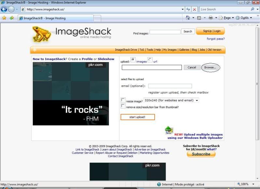This screenshot has width=260, height=189.
Task: Open Jobs in the nav bar
Action: [202, 50]
